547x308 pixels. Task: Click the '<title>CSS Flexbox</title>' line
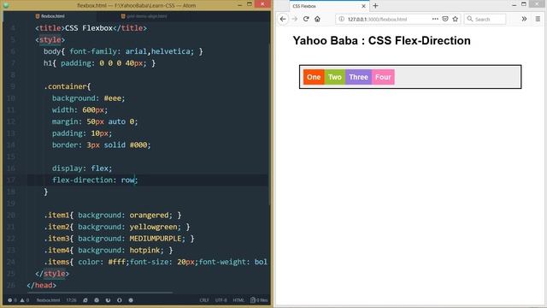pos(91,28)
